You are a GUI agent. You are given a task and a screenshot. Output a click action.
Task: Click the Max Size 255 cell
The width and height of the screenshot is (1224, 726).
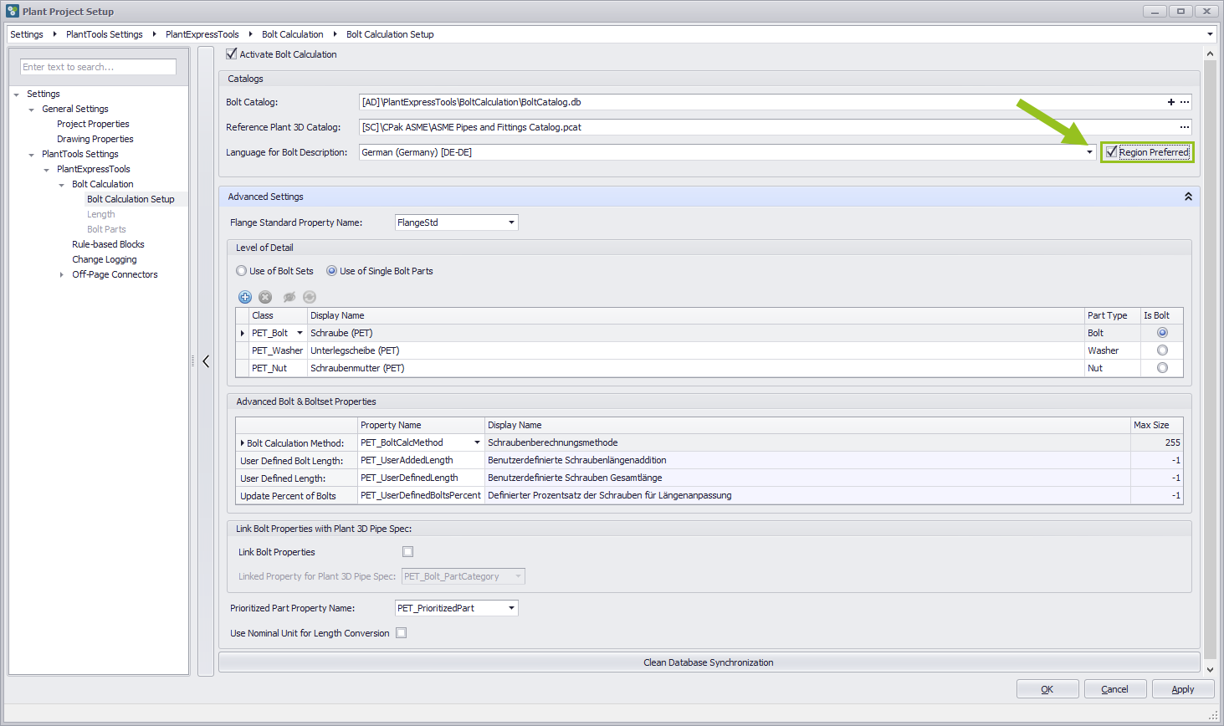[x=1157, y=442]
